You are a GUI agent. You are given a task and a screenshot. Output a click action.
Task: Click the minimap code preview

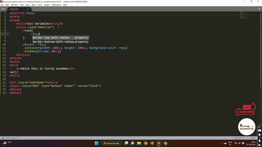coord(245,15)
